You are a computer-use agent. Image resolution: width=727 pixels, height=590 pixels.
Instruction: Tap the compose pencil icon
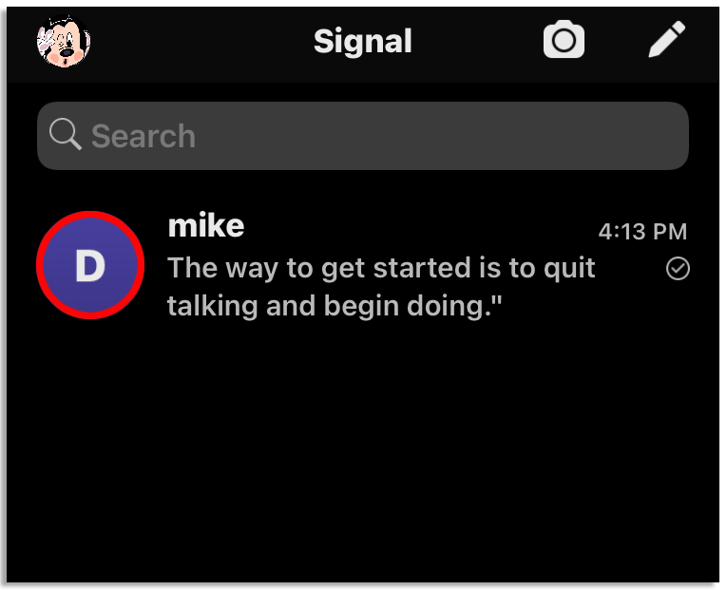coord(666,41)
